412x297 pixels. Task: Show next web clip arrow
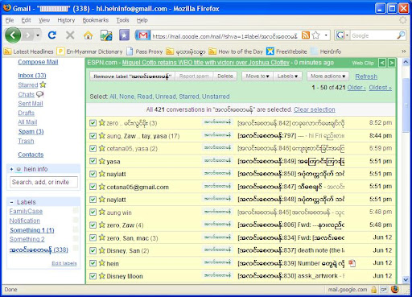[x=391, y=63]
